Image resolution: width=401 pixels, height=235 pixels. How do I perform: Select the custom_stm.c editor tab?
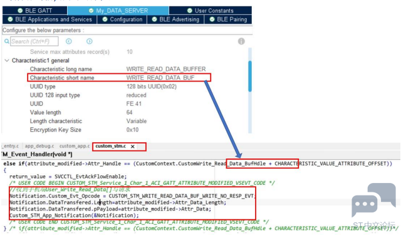click(x=111, y=146)
